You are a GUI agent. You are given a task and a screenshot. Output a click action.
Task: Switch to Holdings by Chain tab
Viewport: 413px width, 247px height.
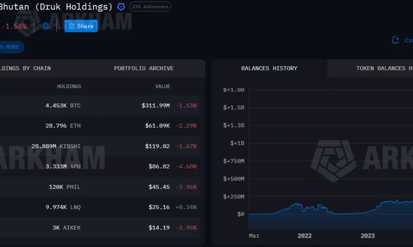[x=26, y=68]
